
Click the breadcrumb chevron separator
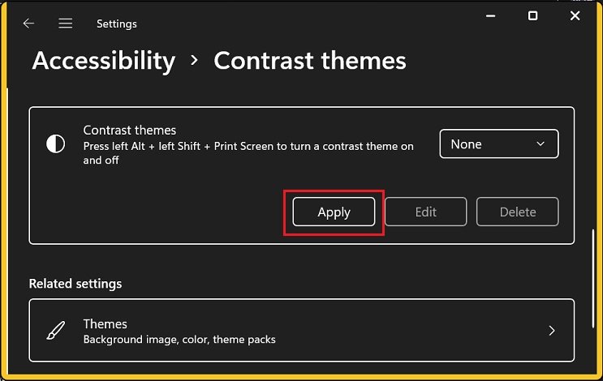195,61
